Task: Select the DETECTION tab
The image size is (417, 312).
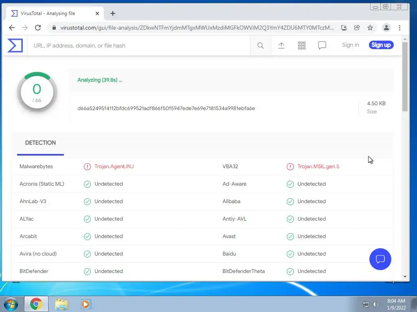Action: pos(40,143)
